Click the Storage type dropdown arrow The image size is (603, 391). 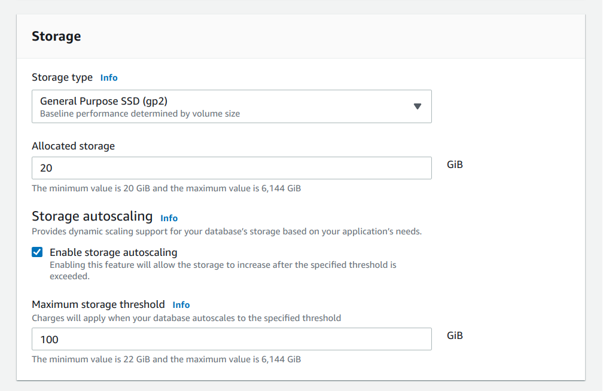[x=418, y=106]
